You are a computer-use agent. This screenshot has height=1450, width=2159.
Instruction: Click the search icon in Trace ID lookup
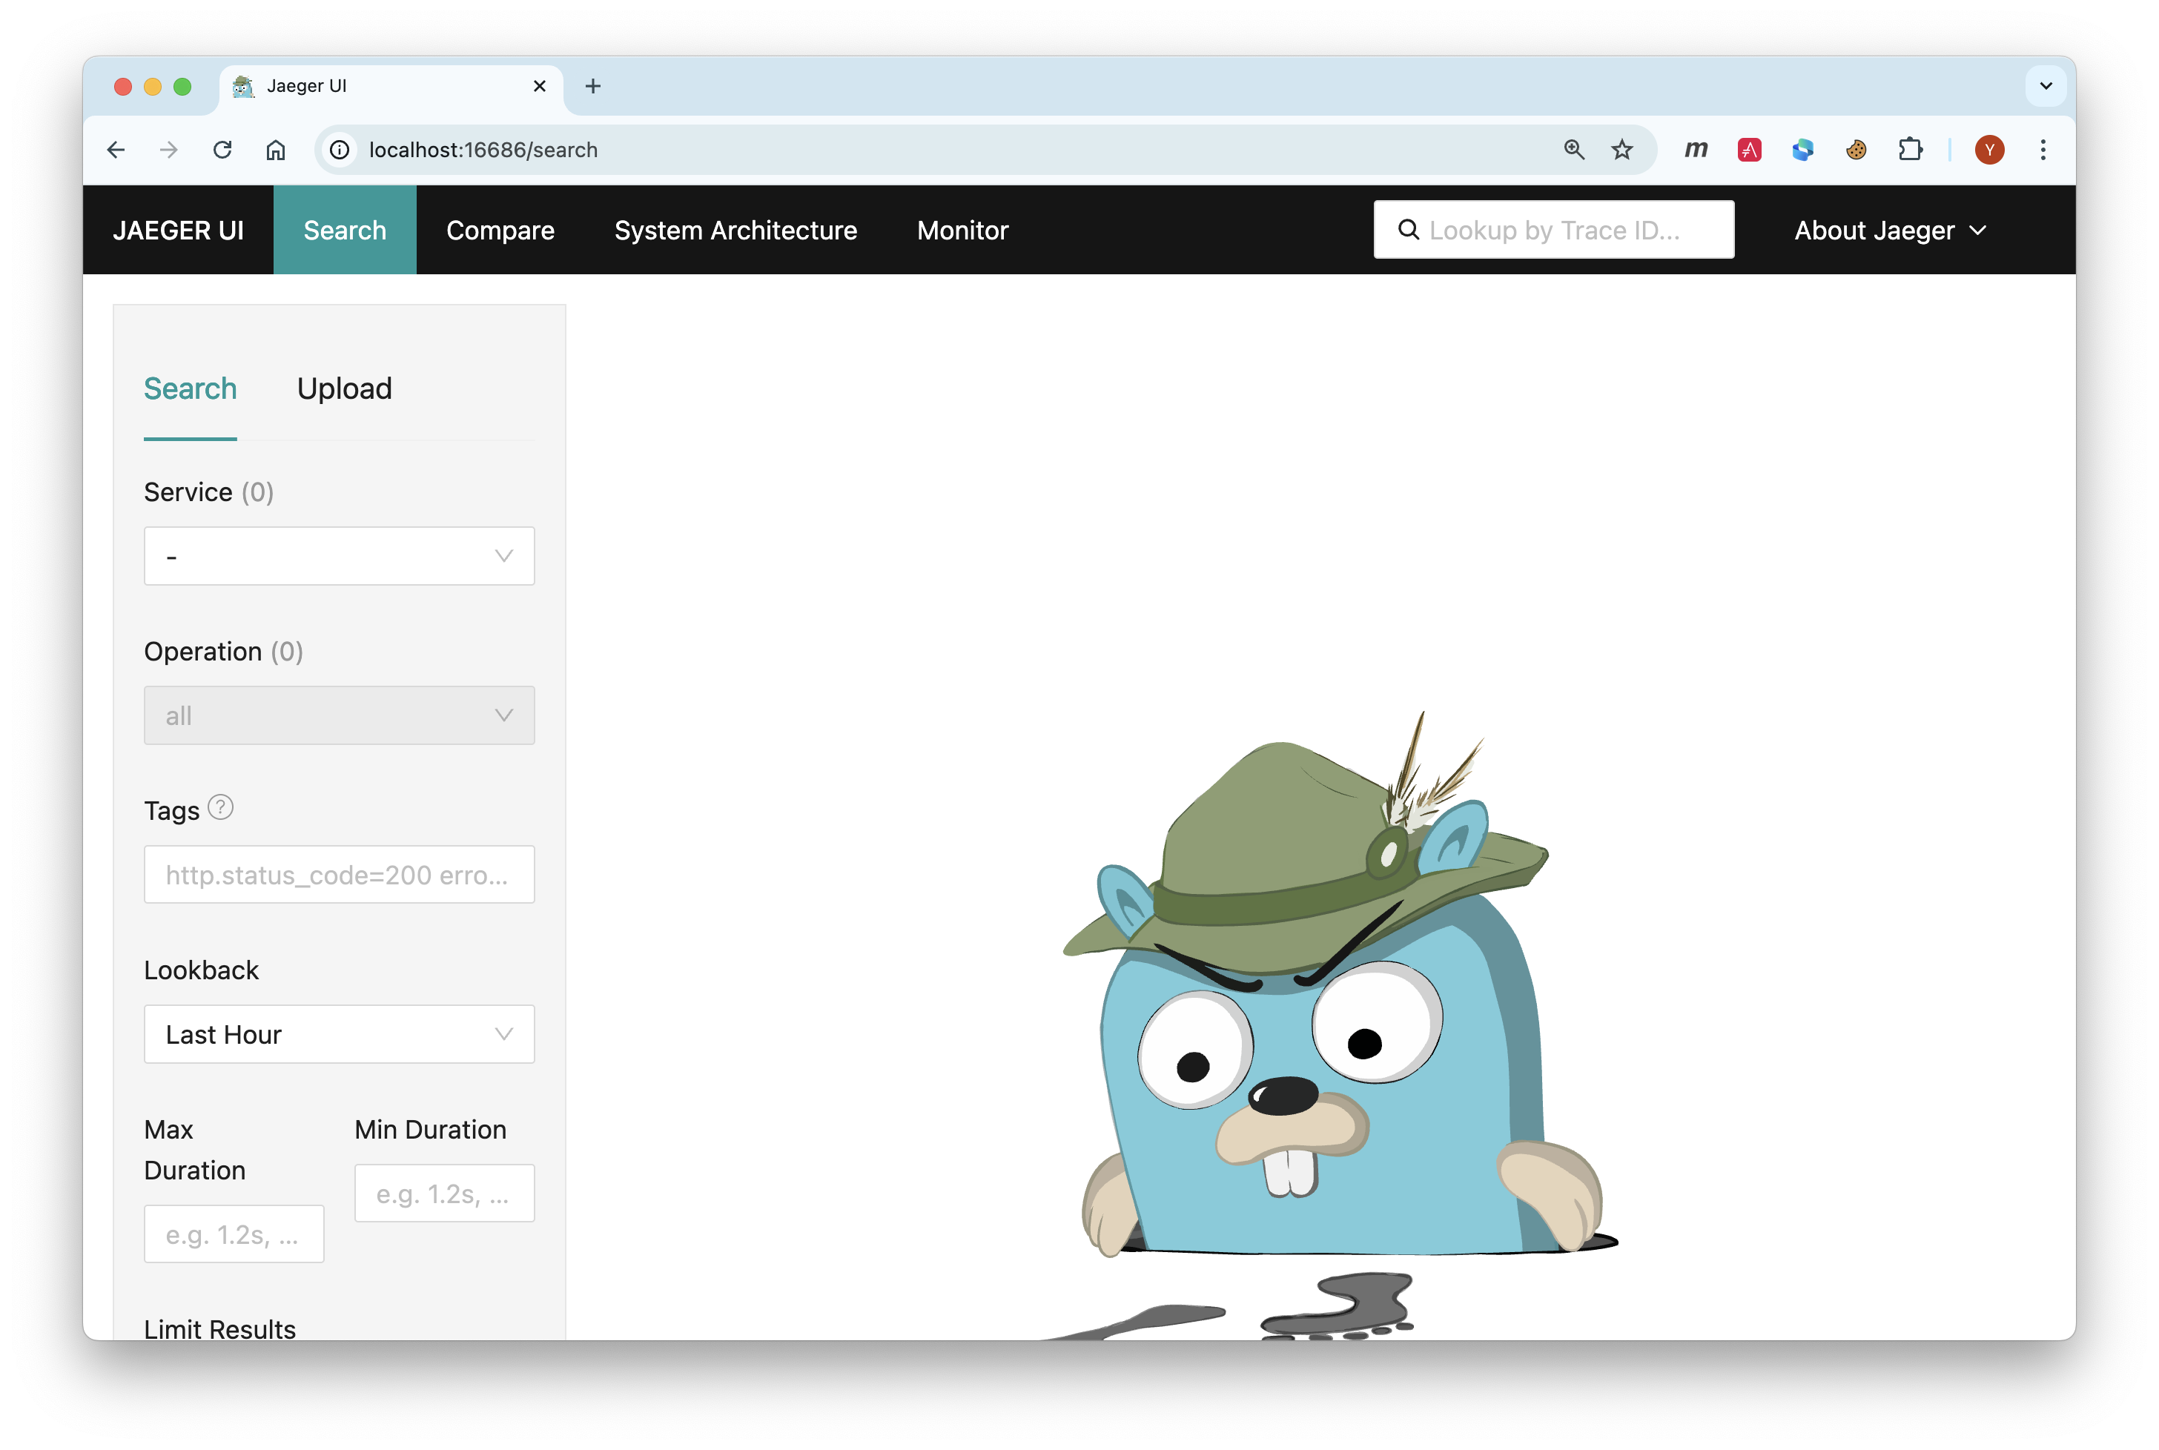(x=1408, y=229)
